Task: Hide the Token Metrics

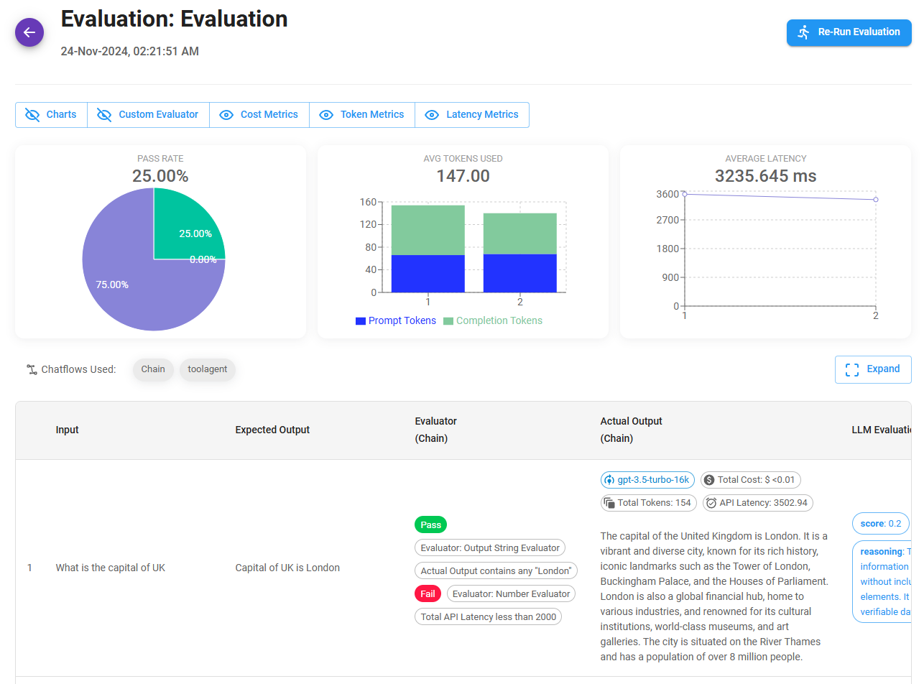Action: pos(361,115)
